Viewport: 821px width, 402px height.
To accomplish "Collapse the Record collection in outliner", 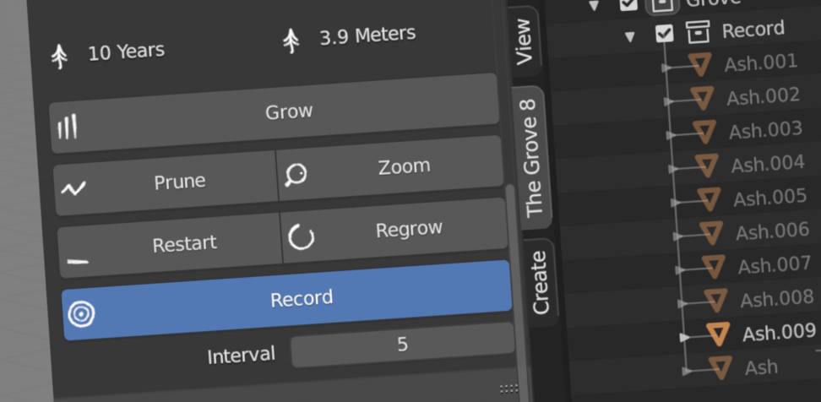I will coord(630,37).
